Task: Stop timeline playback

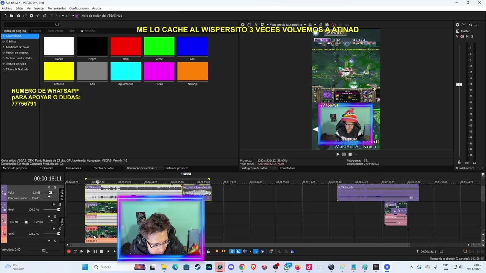Action: click(x=101, y=251)
